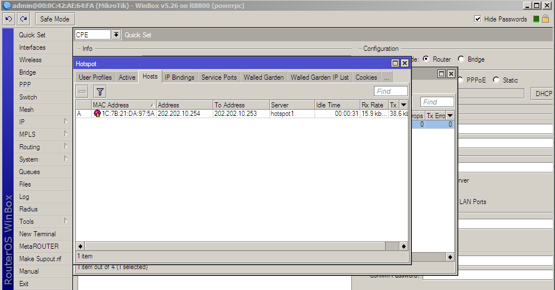Screen dimensions: 555x290
Task: Sort by To Address column header
Action: tap(241, 105)
